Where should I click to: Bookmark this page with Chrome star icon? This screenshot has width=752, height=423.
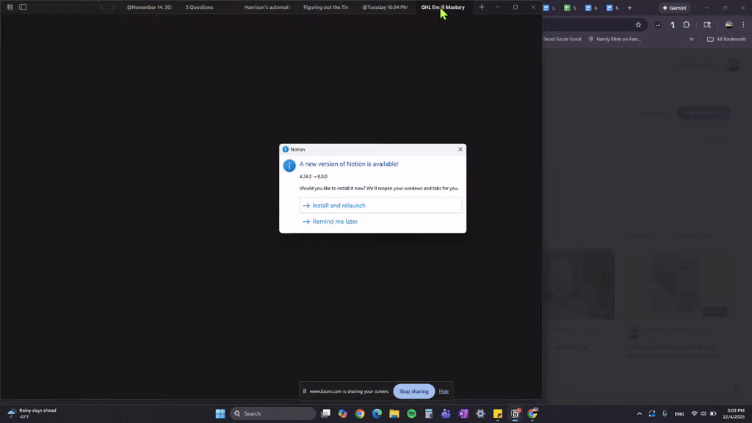point(638,25)
